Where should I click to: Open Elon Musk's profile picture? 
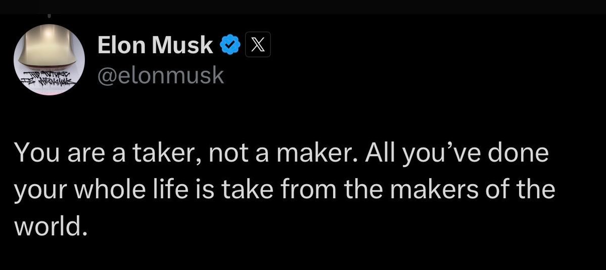[x=49, y=60]
